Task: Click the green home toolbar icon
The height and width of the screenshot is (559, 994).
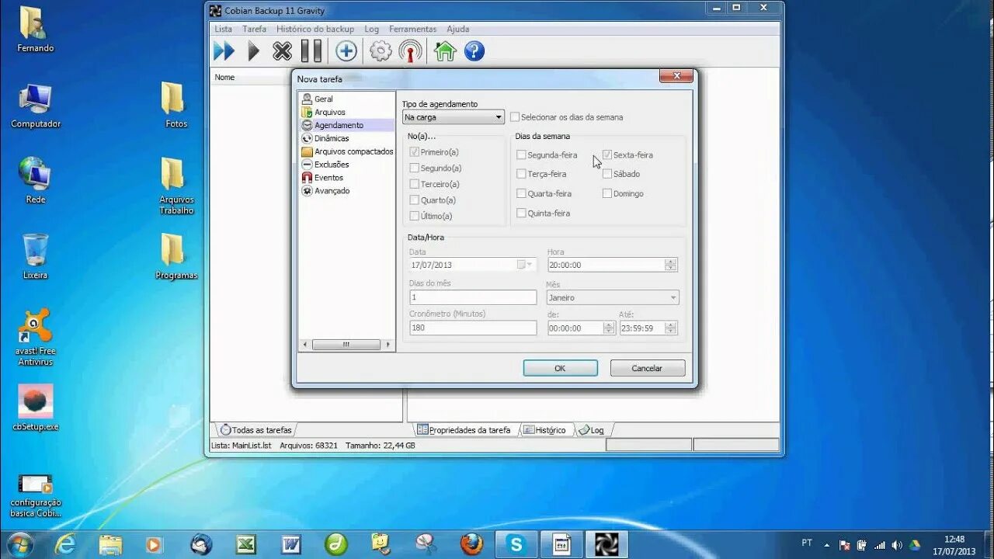Action: coord(445,51)
